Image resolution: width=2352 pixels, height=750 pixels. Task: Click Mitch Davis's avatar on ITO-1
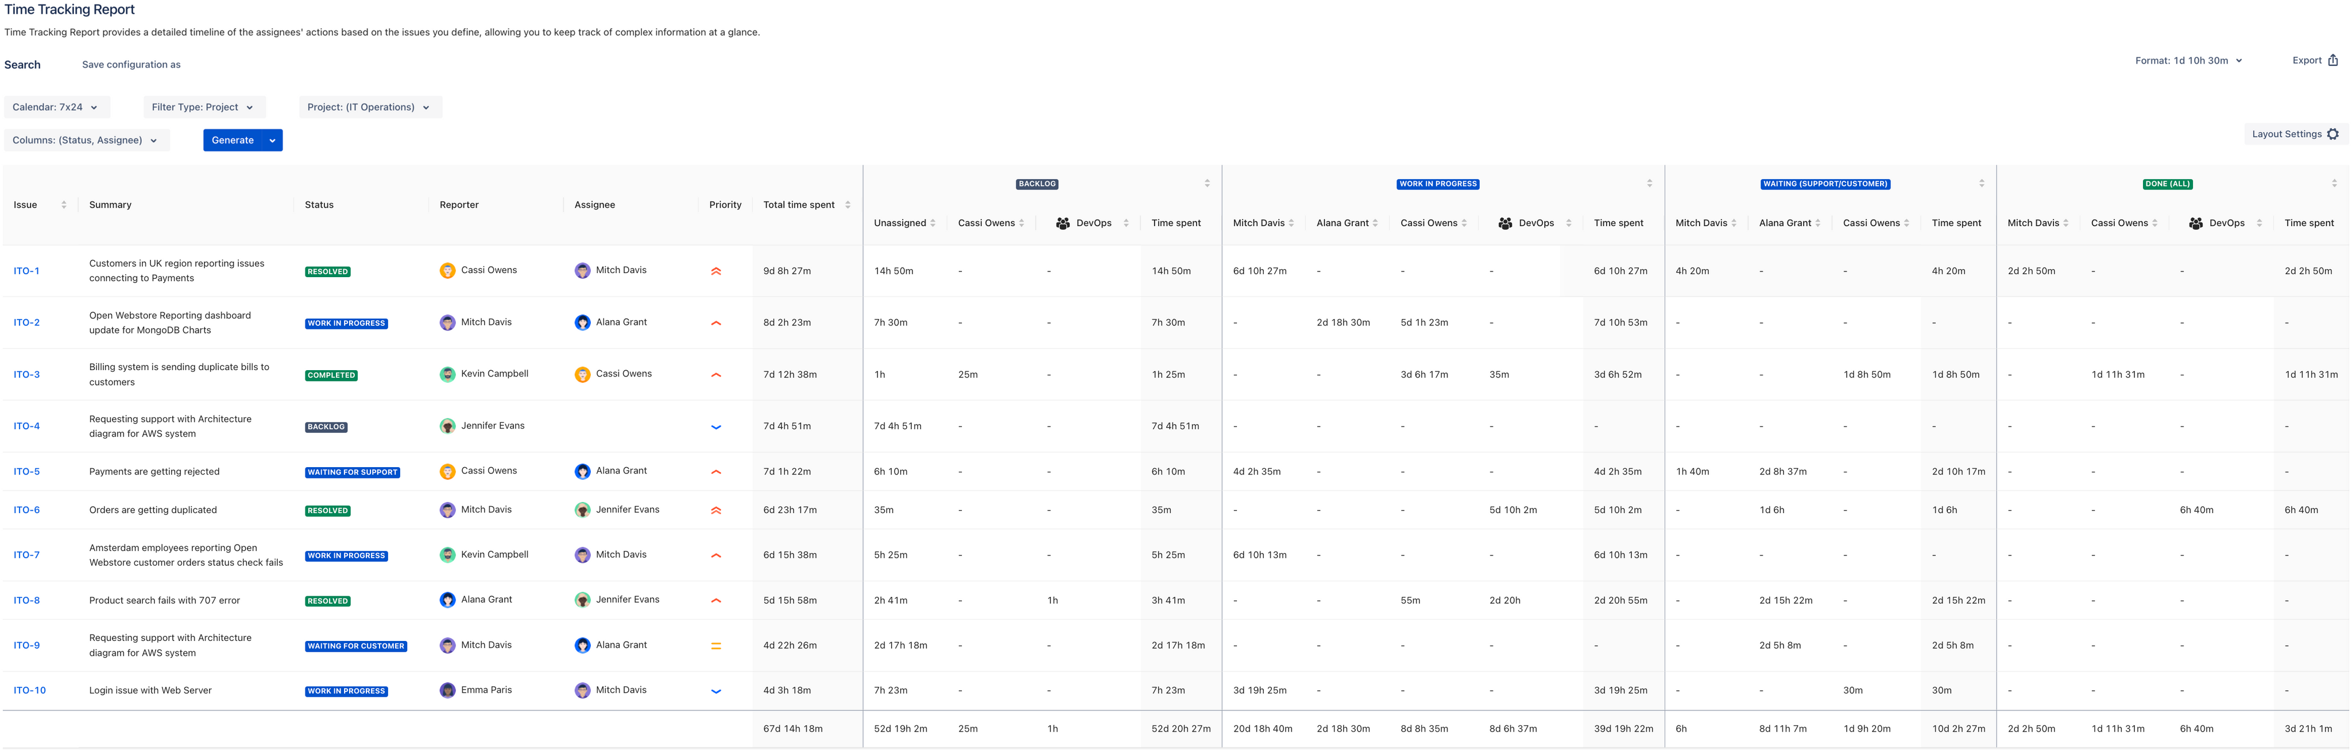coord(582,270)
